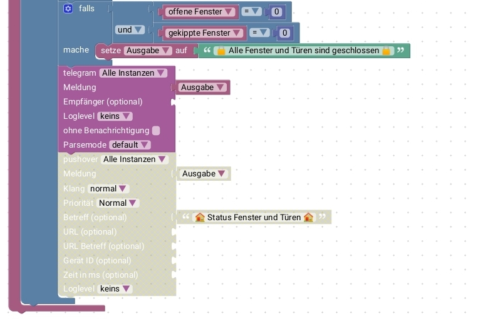Open the gear settings on the falls block
The height and width of the screenshot is (319, 478).
pos(68,9)
